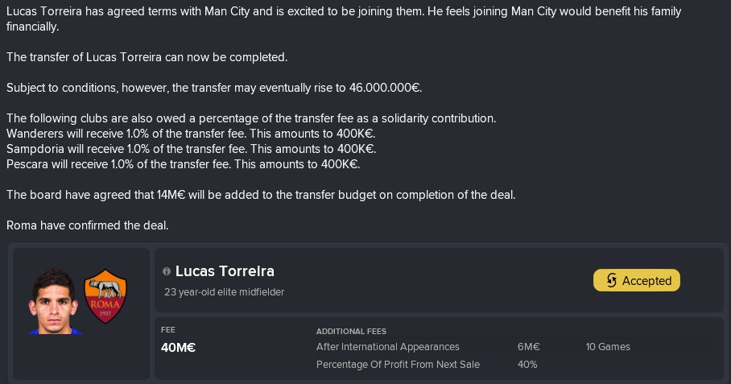Open Sampdoria in the solidarity contribution list
731x384 pixels.
click(x=35, y=149)
